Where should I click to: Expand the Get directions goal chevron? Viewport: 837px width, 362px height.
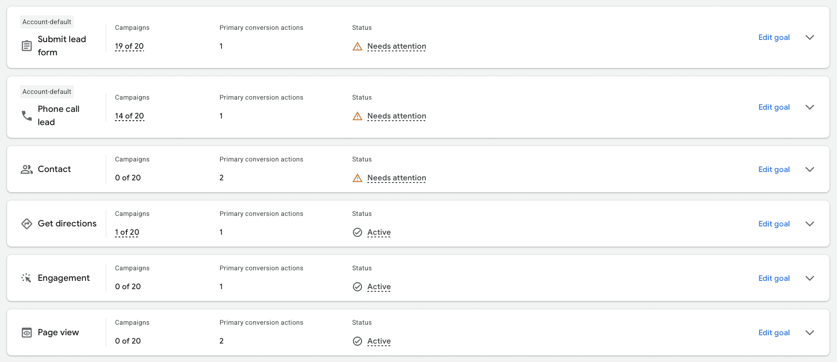click(810, 224)
